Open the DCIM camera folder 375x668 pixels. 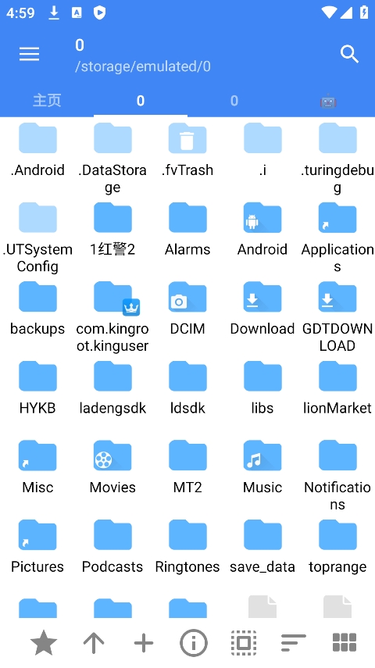187,309
